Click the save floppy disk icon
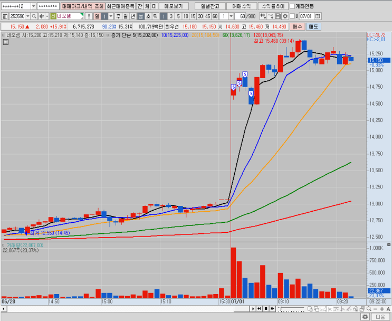Screen dimensions: 392x321 tap(278, 16)
